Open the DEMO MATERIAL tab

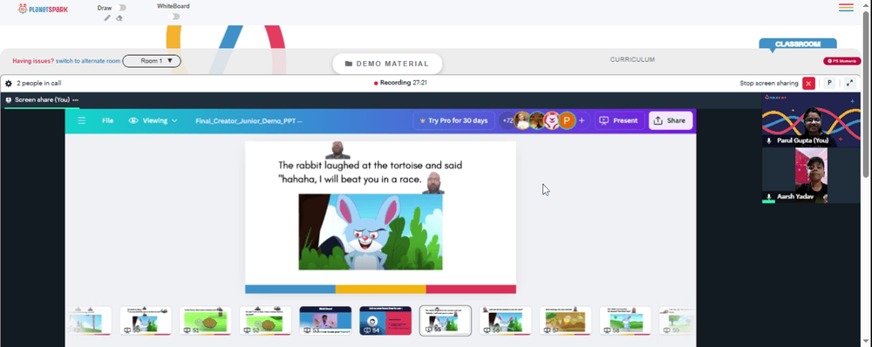tap(387, 64)
